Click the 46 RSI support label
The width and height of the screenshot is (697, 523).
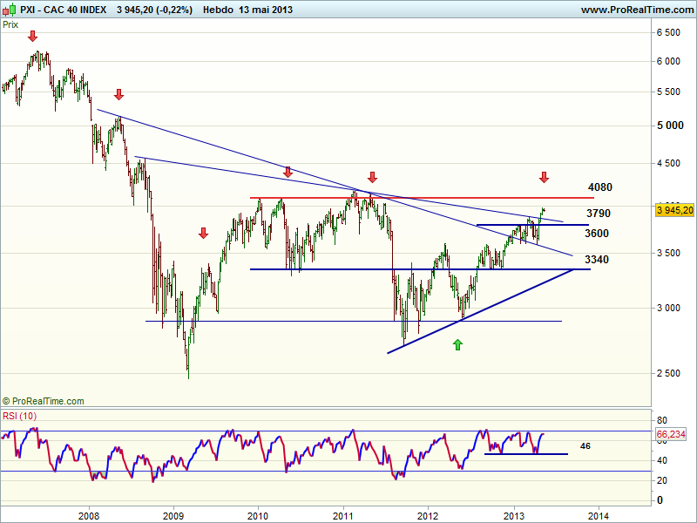(585, 445)
